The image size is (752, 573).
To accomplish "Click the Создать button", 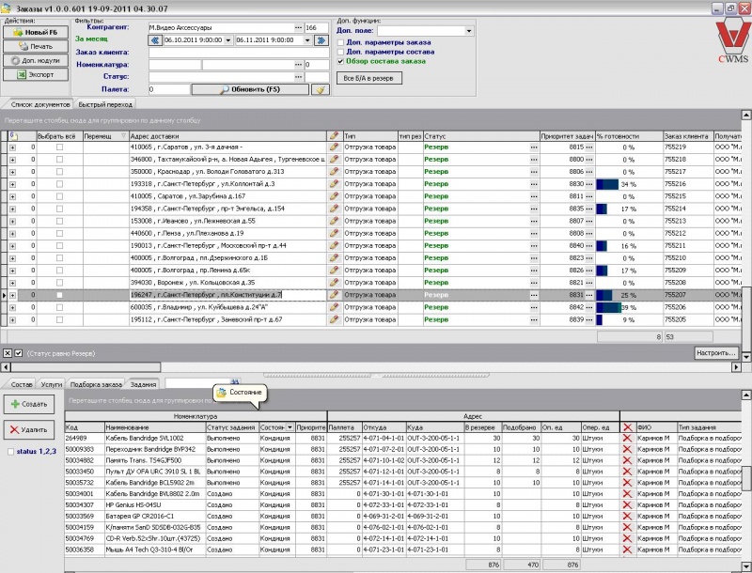I will coord(29,403).
